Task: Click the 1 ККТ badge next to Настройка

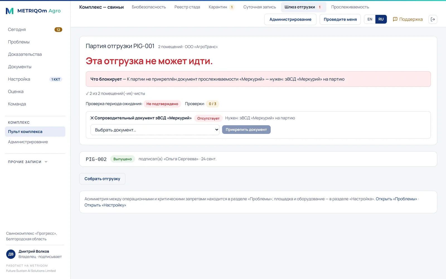Action: click(56, 79)
